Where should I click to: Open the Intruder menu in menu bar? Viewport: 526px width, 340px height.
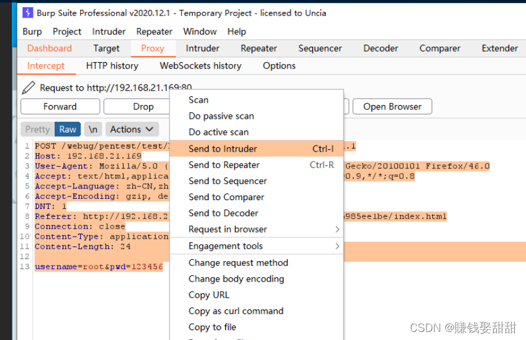click(x=109, y=32)
